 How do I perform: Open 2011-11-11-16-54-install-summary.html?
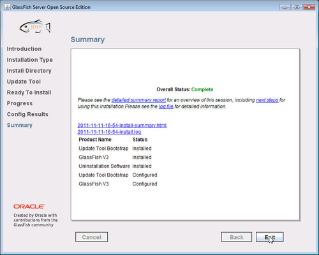click(x=122, y=126)
